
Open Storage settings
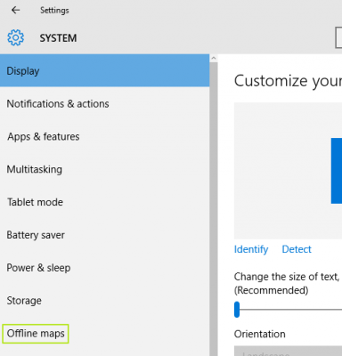(x=104, y=301)
